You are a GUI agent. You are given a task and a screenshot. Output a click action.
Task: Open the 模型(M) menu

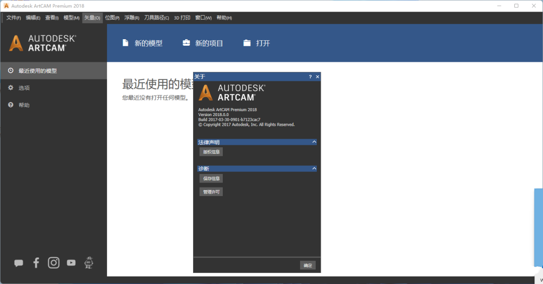point(71,18)
